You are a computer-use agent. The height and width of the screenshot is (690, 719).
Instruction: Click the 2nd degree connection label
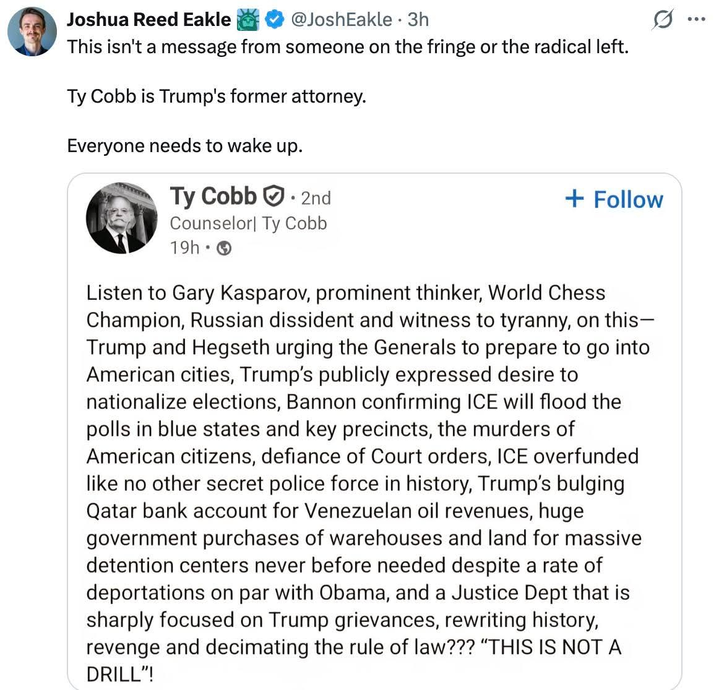pos(316,198)
